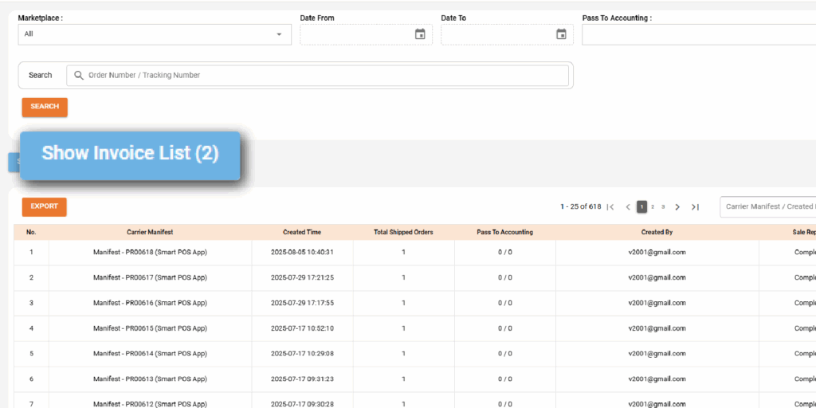Select page 3 in pagination
816x408 pixels.
click(x=663, y=207)
